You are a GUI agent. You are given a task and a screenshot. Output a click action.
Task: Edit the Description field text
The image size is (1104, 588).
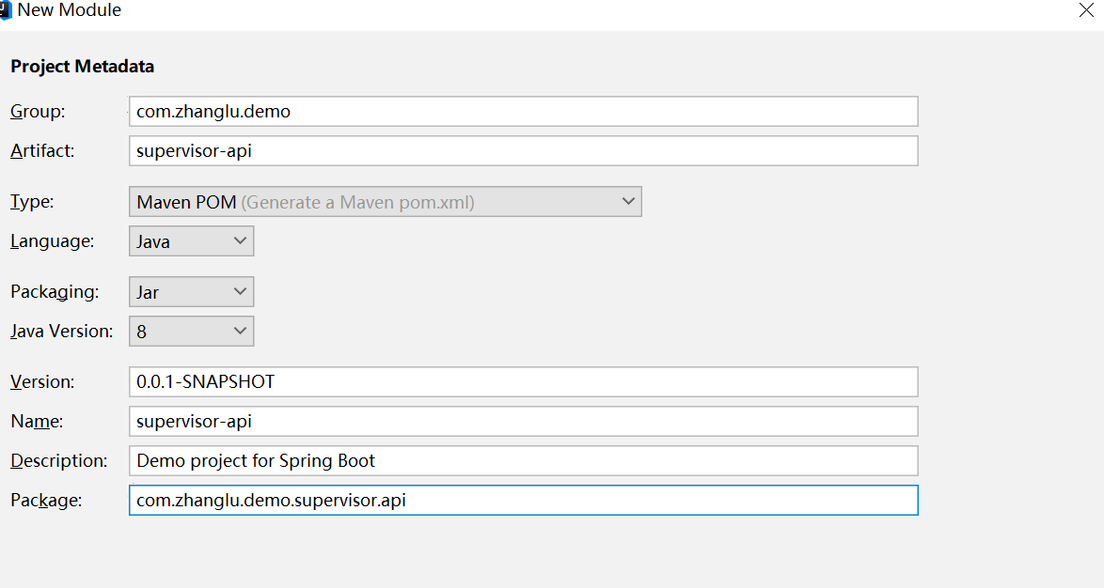523,460
